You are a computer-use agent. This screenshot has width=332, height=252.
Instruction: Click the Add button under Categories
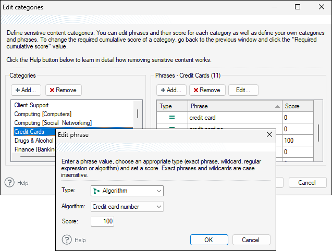coord(26,90)
